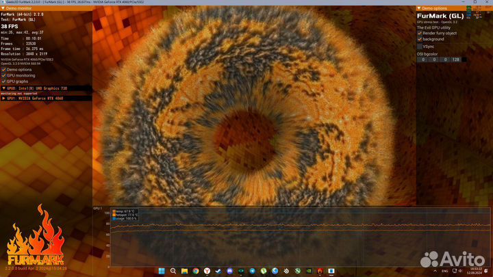The height and width of the screenshot is (277, 493).
Task: Open Google Chrome from the taskbar
Action: point(196,271)
